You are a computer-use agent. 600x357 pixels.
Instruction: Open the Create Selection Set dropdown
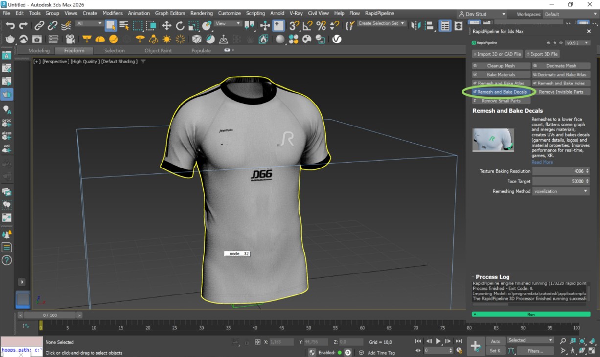[x=381, y=23]
